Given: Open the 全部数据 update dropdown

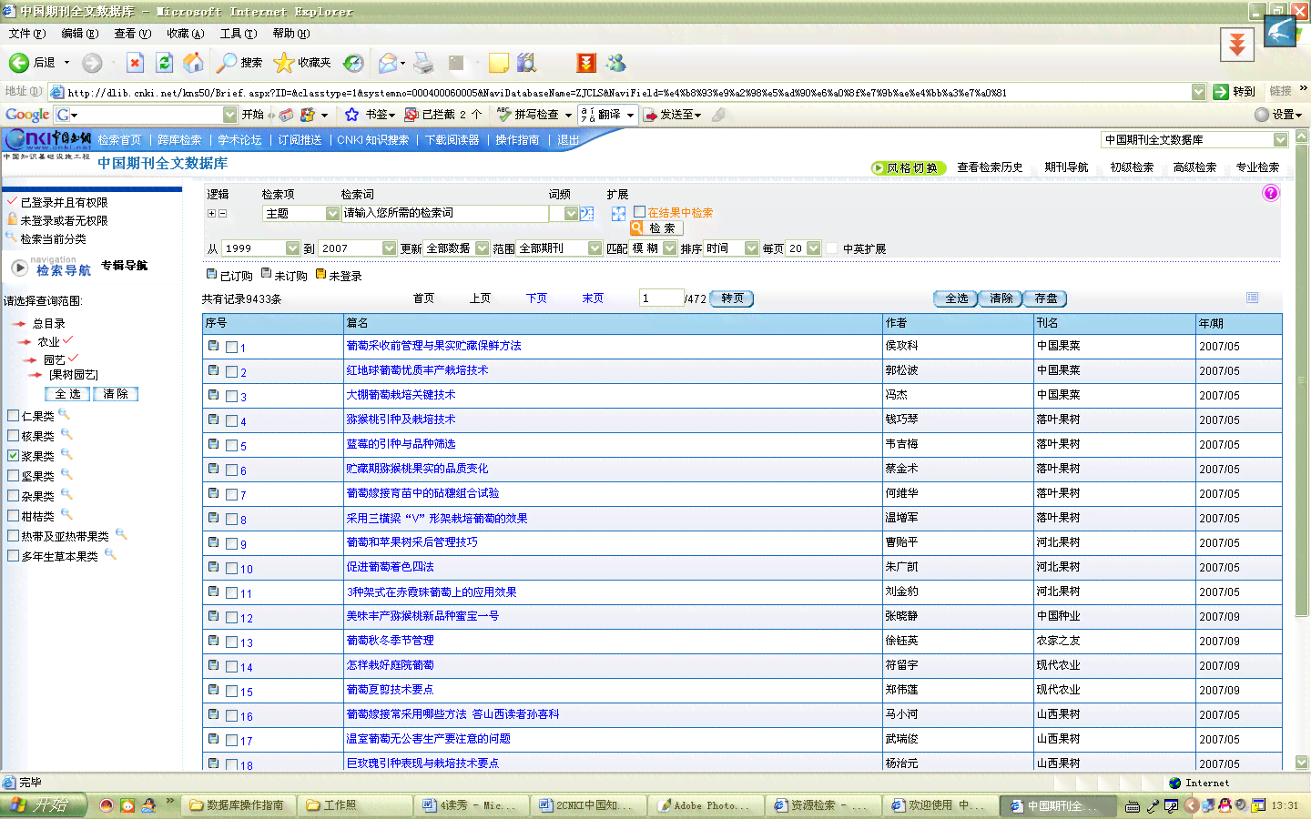Looking at the screenshot, I should [x=483, y=248].
